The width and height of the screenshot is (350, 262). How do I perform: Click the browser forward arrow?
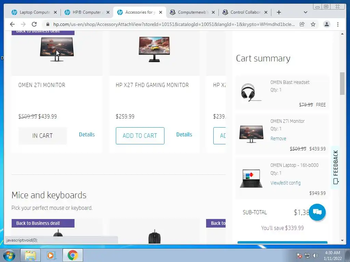23,24
